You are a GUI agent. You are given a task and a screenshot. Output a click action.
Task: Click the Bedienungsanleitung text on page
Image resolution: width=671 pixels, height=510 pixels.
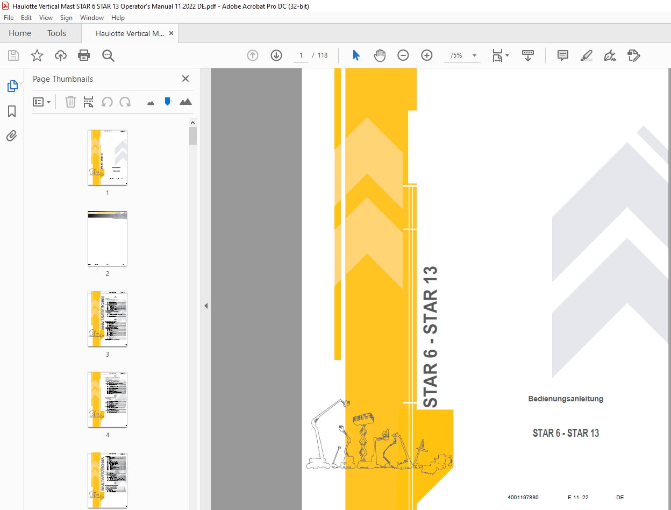[566, 399]
